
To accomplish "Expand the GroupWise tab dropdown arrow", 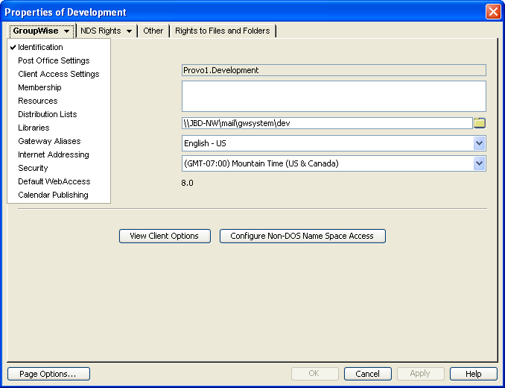I will click(67, 31).
